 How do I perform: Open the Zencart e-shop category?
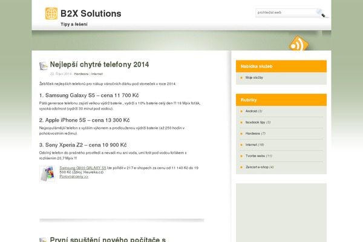(x=257, y=167)
